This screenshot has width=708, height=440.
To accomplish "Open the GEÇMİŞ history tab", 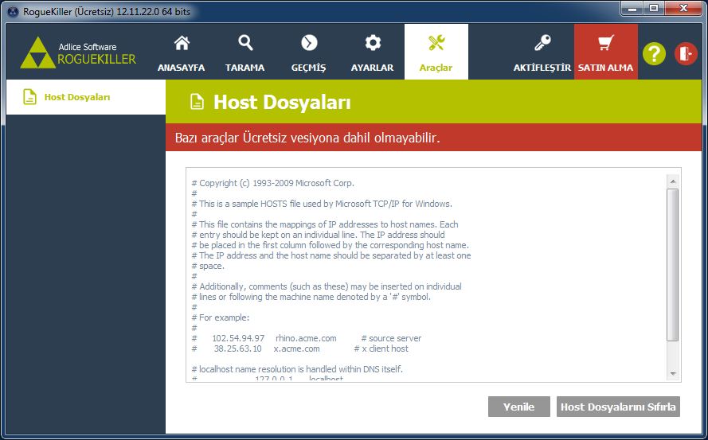I will point(309,52).
